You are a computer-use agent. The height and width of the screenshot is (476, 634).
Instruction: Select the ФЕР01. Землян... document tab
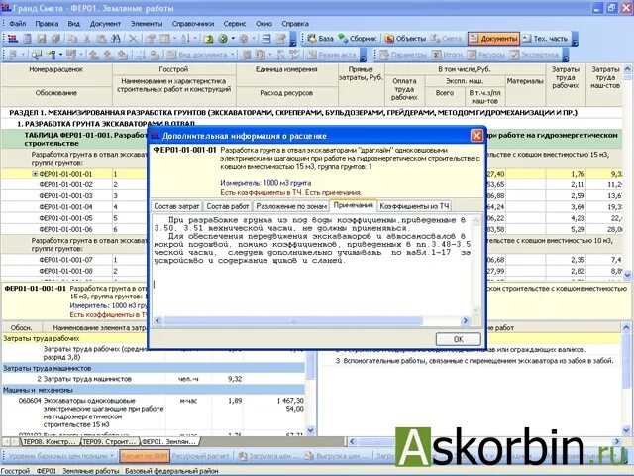[168, 442]
